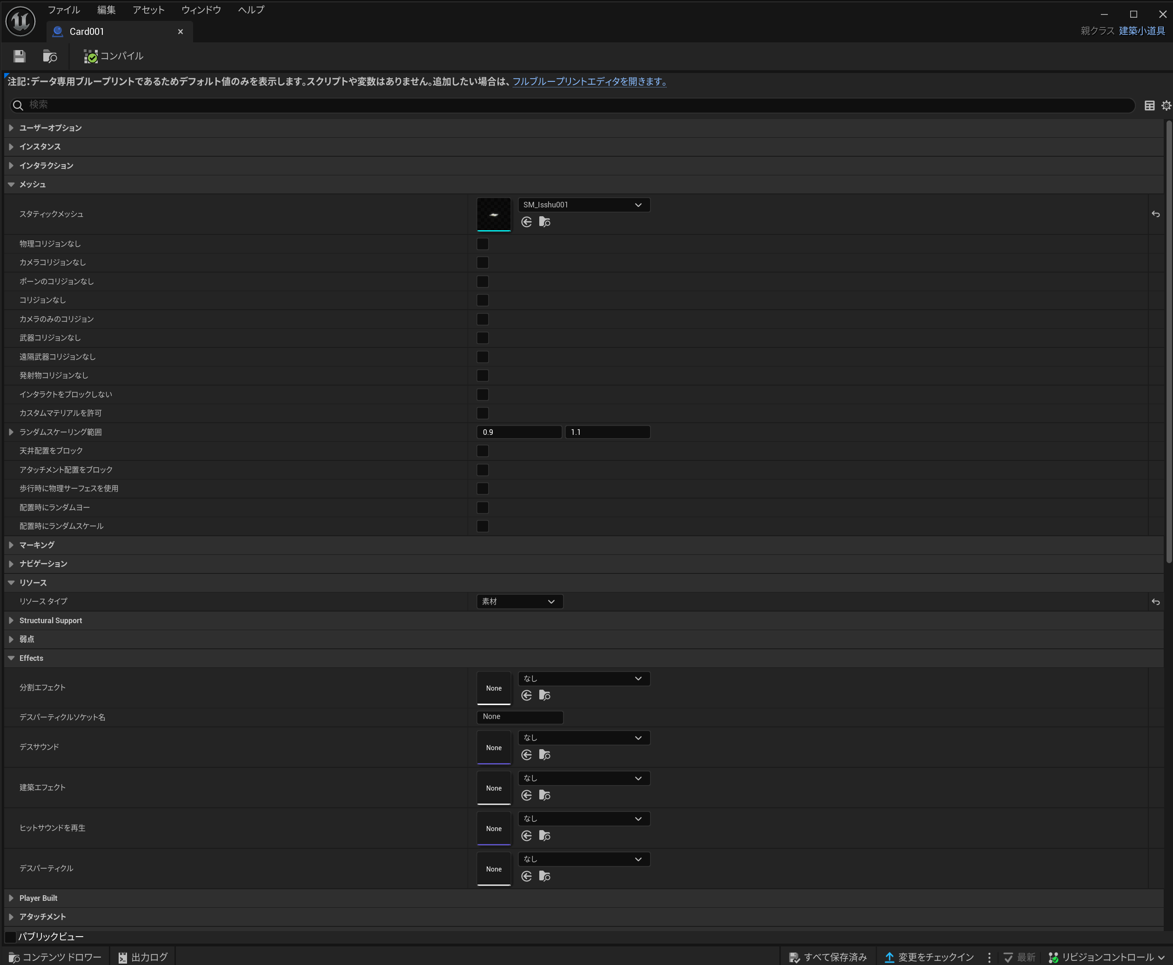Open the property matrix grid icon
Image resolution: width=1173 pixels, height=965 pixels.
point(1149,106)
